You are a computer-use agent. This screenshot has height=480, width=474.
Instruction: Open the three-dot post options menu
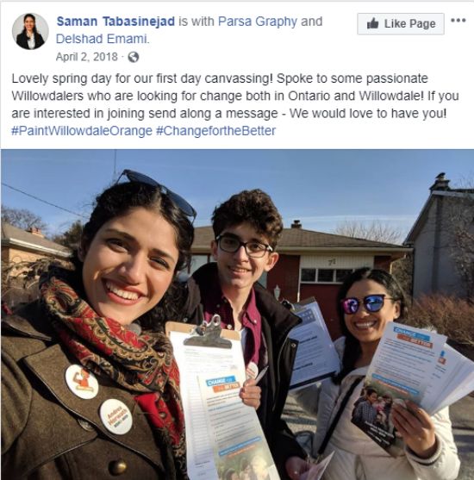point(458,21)
